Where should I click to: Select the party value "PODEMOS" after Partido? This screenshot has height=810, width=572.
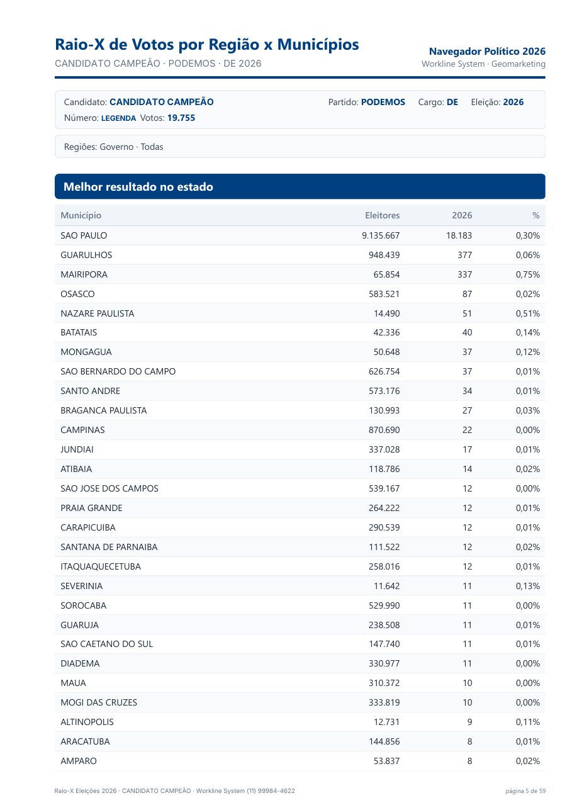383,102
